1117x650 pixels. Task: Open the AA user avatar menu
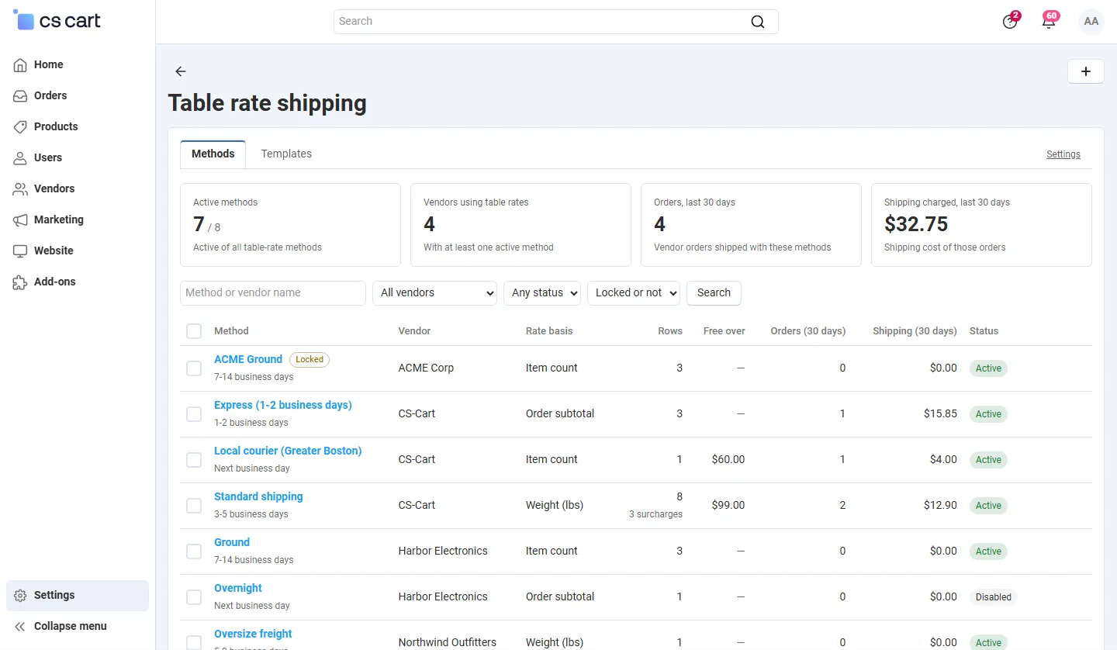(x=1091, y=22)
